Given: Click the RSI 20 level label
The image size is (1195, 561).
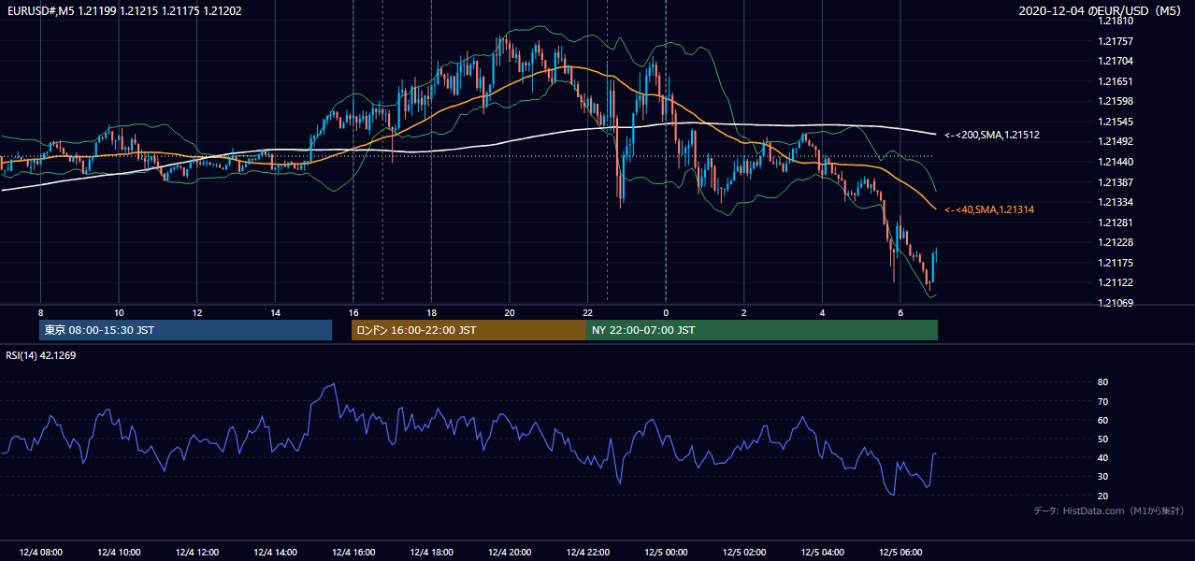Looking at the screenshot, I should coord(1103,496).
